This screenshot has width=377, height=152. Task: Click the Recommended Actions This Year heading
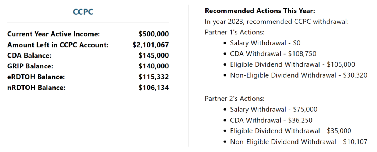click(x=260, y=11)
